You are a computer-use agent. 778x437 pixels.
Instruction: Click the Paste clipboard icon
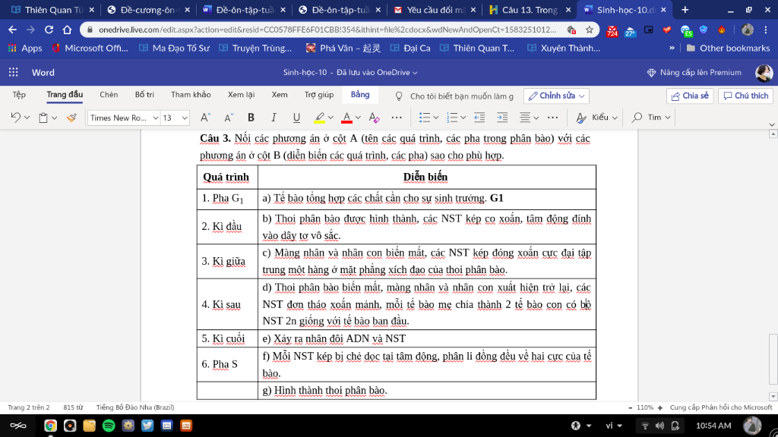coord(43,118)
